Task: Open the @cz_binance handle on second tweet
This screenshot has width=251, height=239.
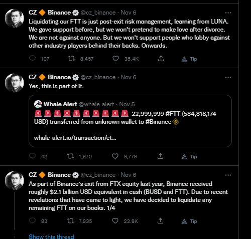Action: (98, 77)
